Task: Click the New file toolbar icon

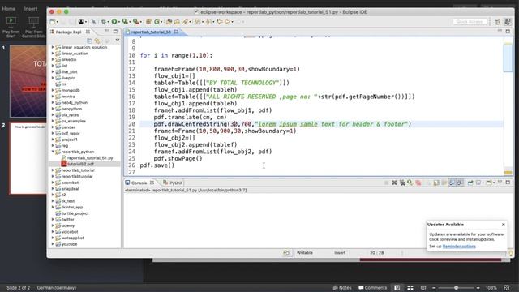Action: [x=52, y=22]
